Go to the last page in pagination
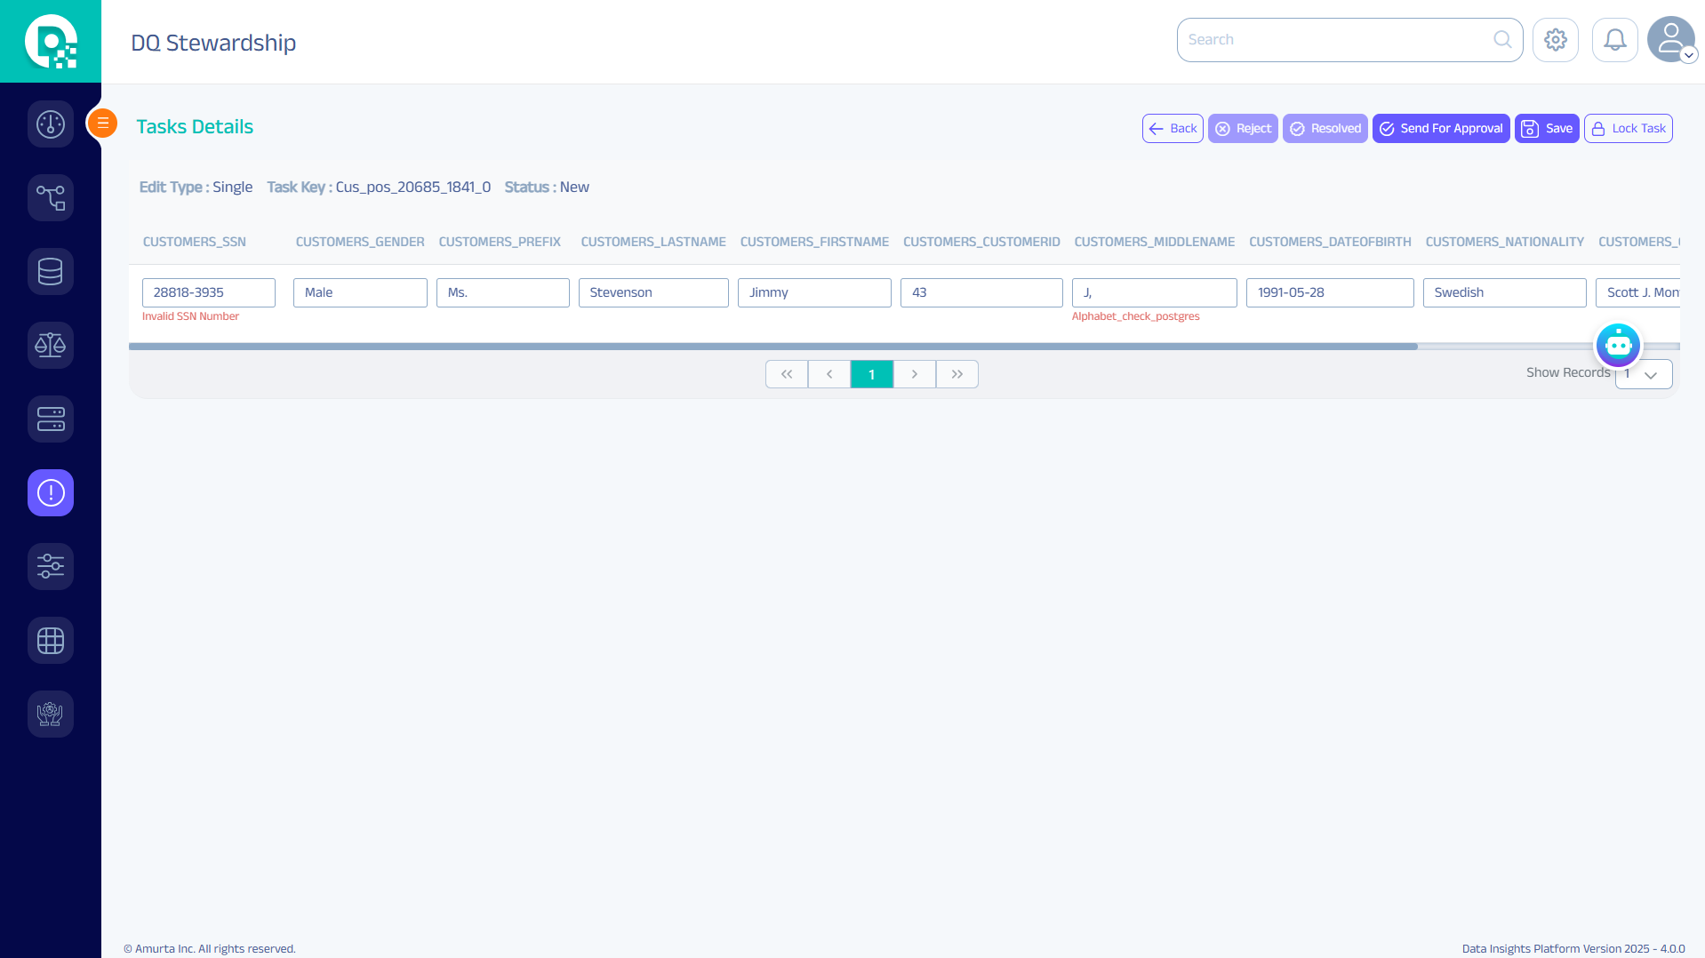Screen dimensions: 1705x958 [957, 374]
